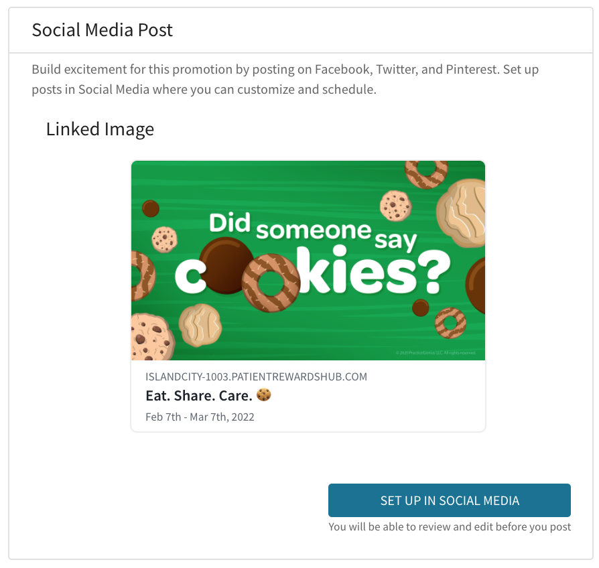Click the "Eat. Share. Care." post title
The image size is (599, 568).
tap(198, 396)
